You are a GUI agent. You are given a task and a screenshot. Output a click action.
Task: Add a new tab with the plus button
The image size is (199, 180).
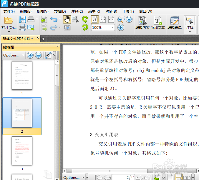[43, 39]
